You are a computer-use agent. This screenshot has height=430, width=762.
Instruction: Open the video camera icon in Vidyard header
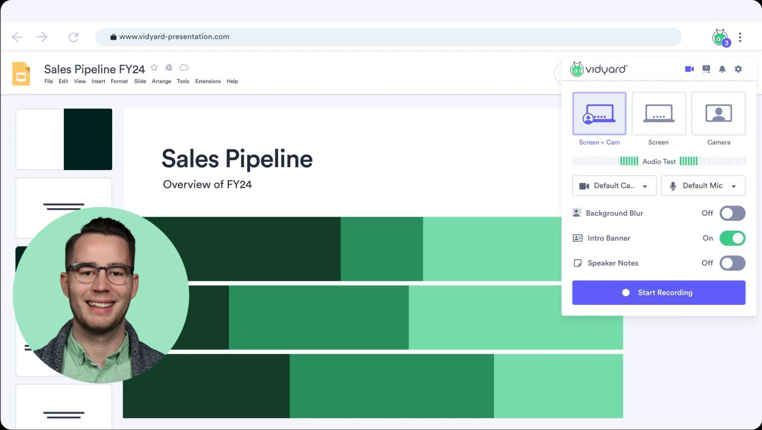click(689, 69)
